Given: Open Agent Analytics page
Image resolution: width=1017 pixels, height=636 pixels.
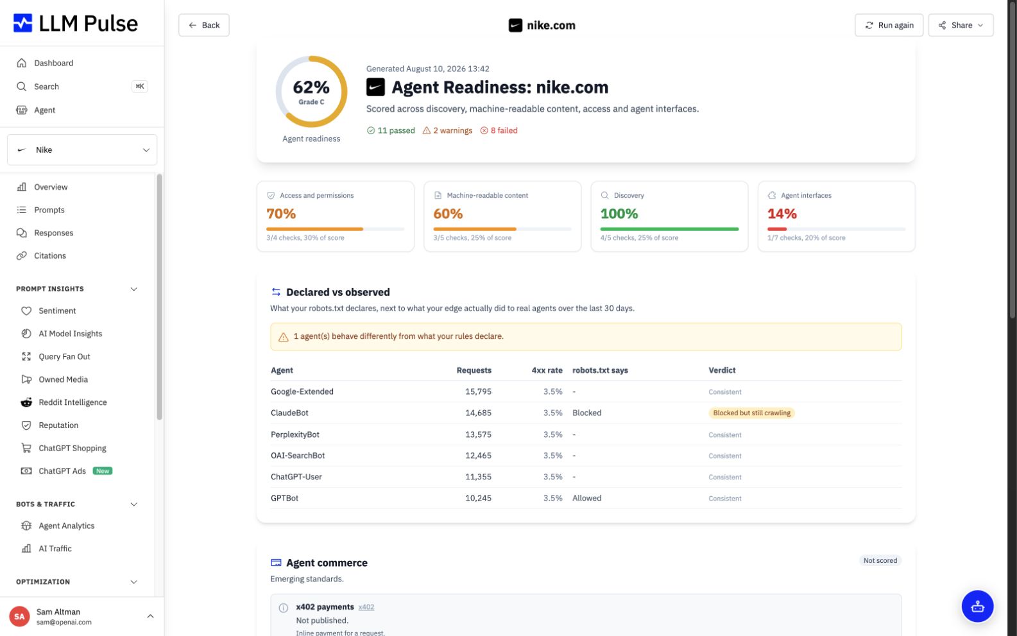Looking at the screenshot, I should 66,526.
